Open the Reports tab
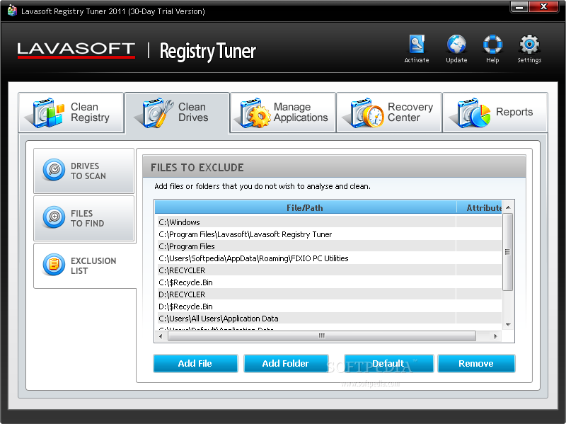This screenshot has height=424, width=566. pos(495,113)
